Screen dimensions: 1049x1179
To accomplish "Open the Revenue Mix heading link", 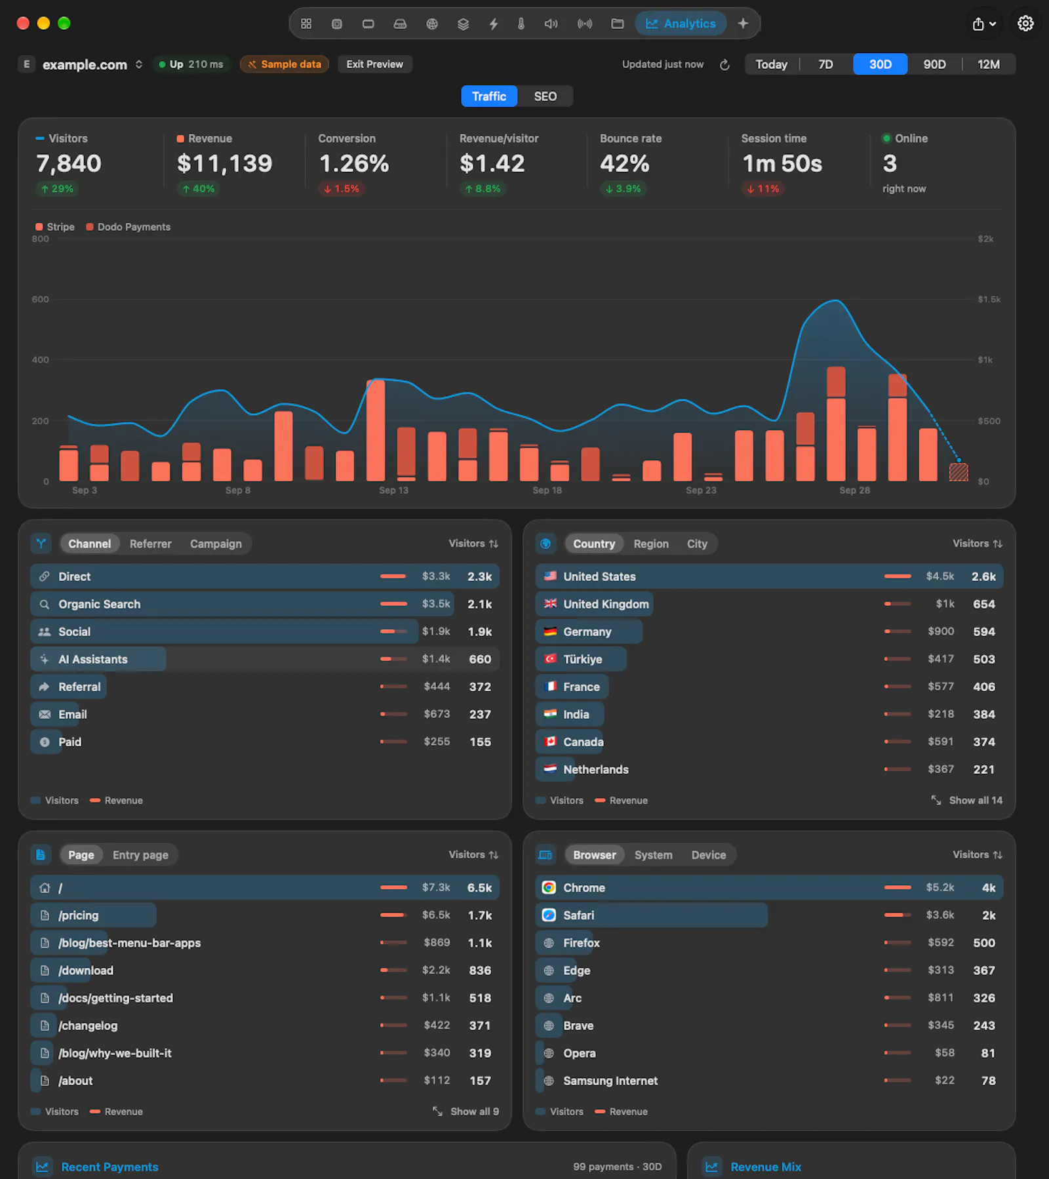I will click(766, 1167).
